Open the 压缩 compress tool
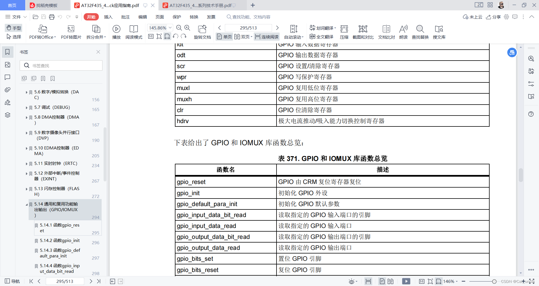 (344, 32)
